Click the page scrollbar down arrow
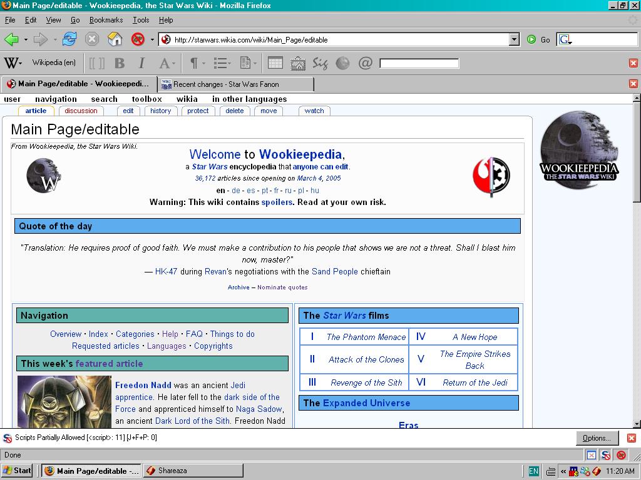Screen dimensions: 641x480 (x=637, y=424)
